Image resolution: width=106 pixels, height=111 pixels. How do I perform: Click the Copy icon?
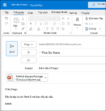coord(23,24)
